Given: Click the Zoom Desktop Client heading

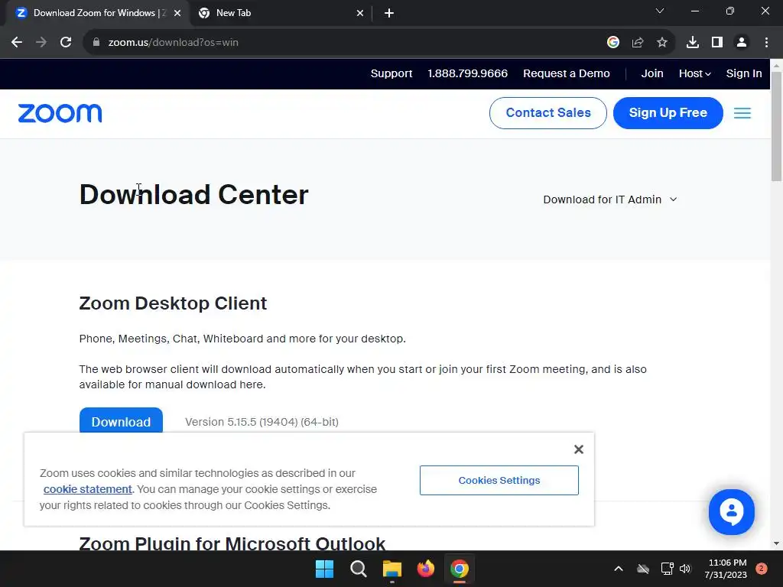Looking at the screenshot, I should pos(173,303).
